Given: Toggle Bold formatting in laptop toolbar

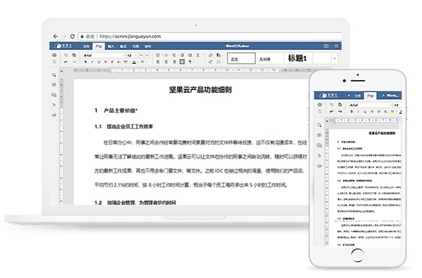Looking at the screenshot, I should click(x=86, y=62).
